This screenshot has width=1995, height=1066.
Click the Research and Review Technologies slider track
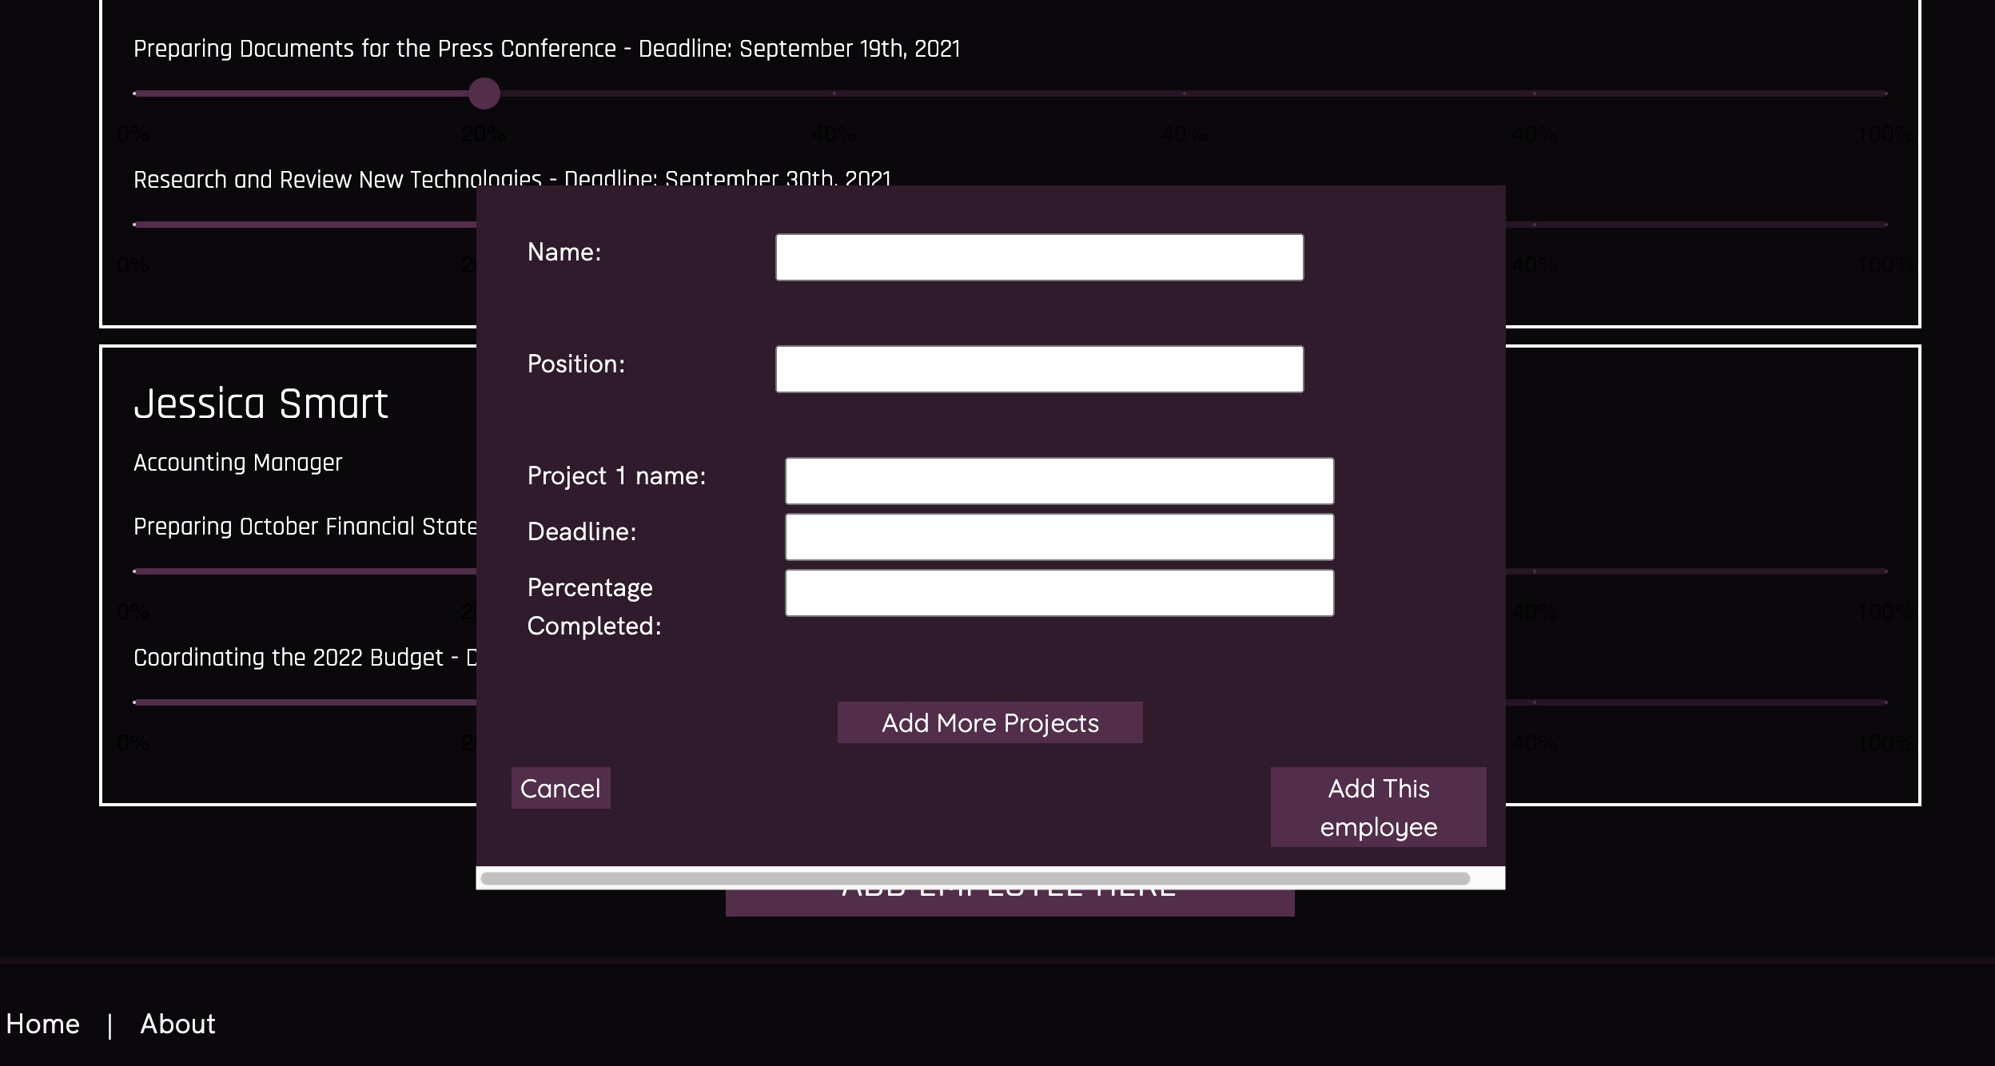pos(304,225)
